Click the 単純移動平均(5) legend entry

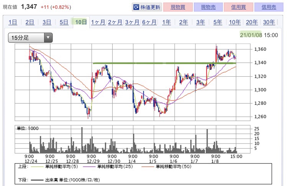[54, 167]
